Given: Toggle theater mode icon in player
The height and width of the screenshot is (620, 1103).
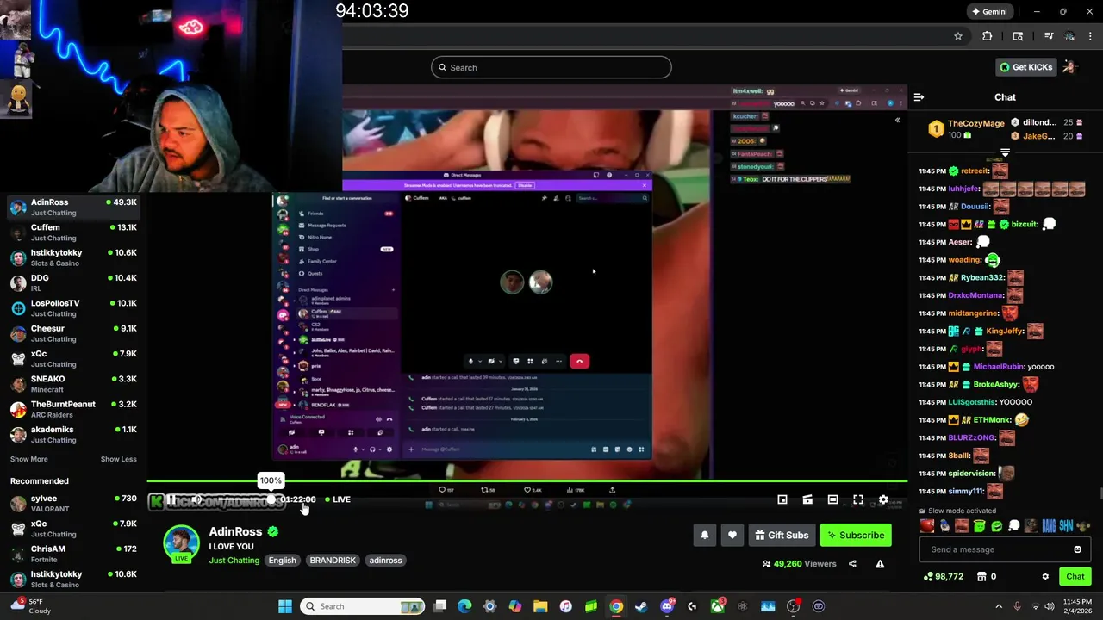Looking at the screenshot, I should pyautogui.click(x=832, y=499).
